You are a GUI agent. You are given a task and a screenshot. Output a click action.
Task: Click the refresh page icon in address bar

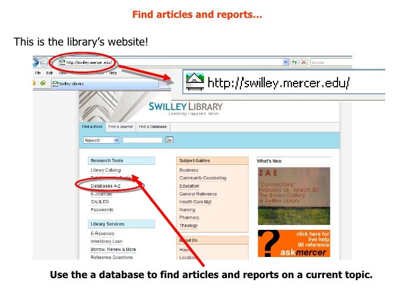click(x=295, y=62)
